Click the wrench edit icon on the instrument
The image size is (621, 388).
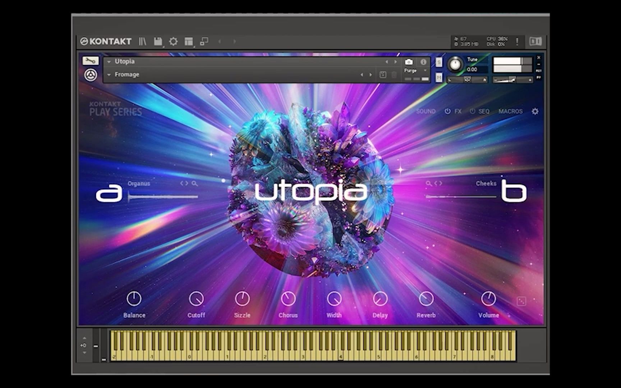[x=90, y=60]
